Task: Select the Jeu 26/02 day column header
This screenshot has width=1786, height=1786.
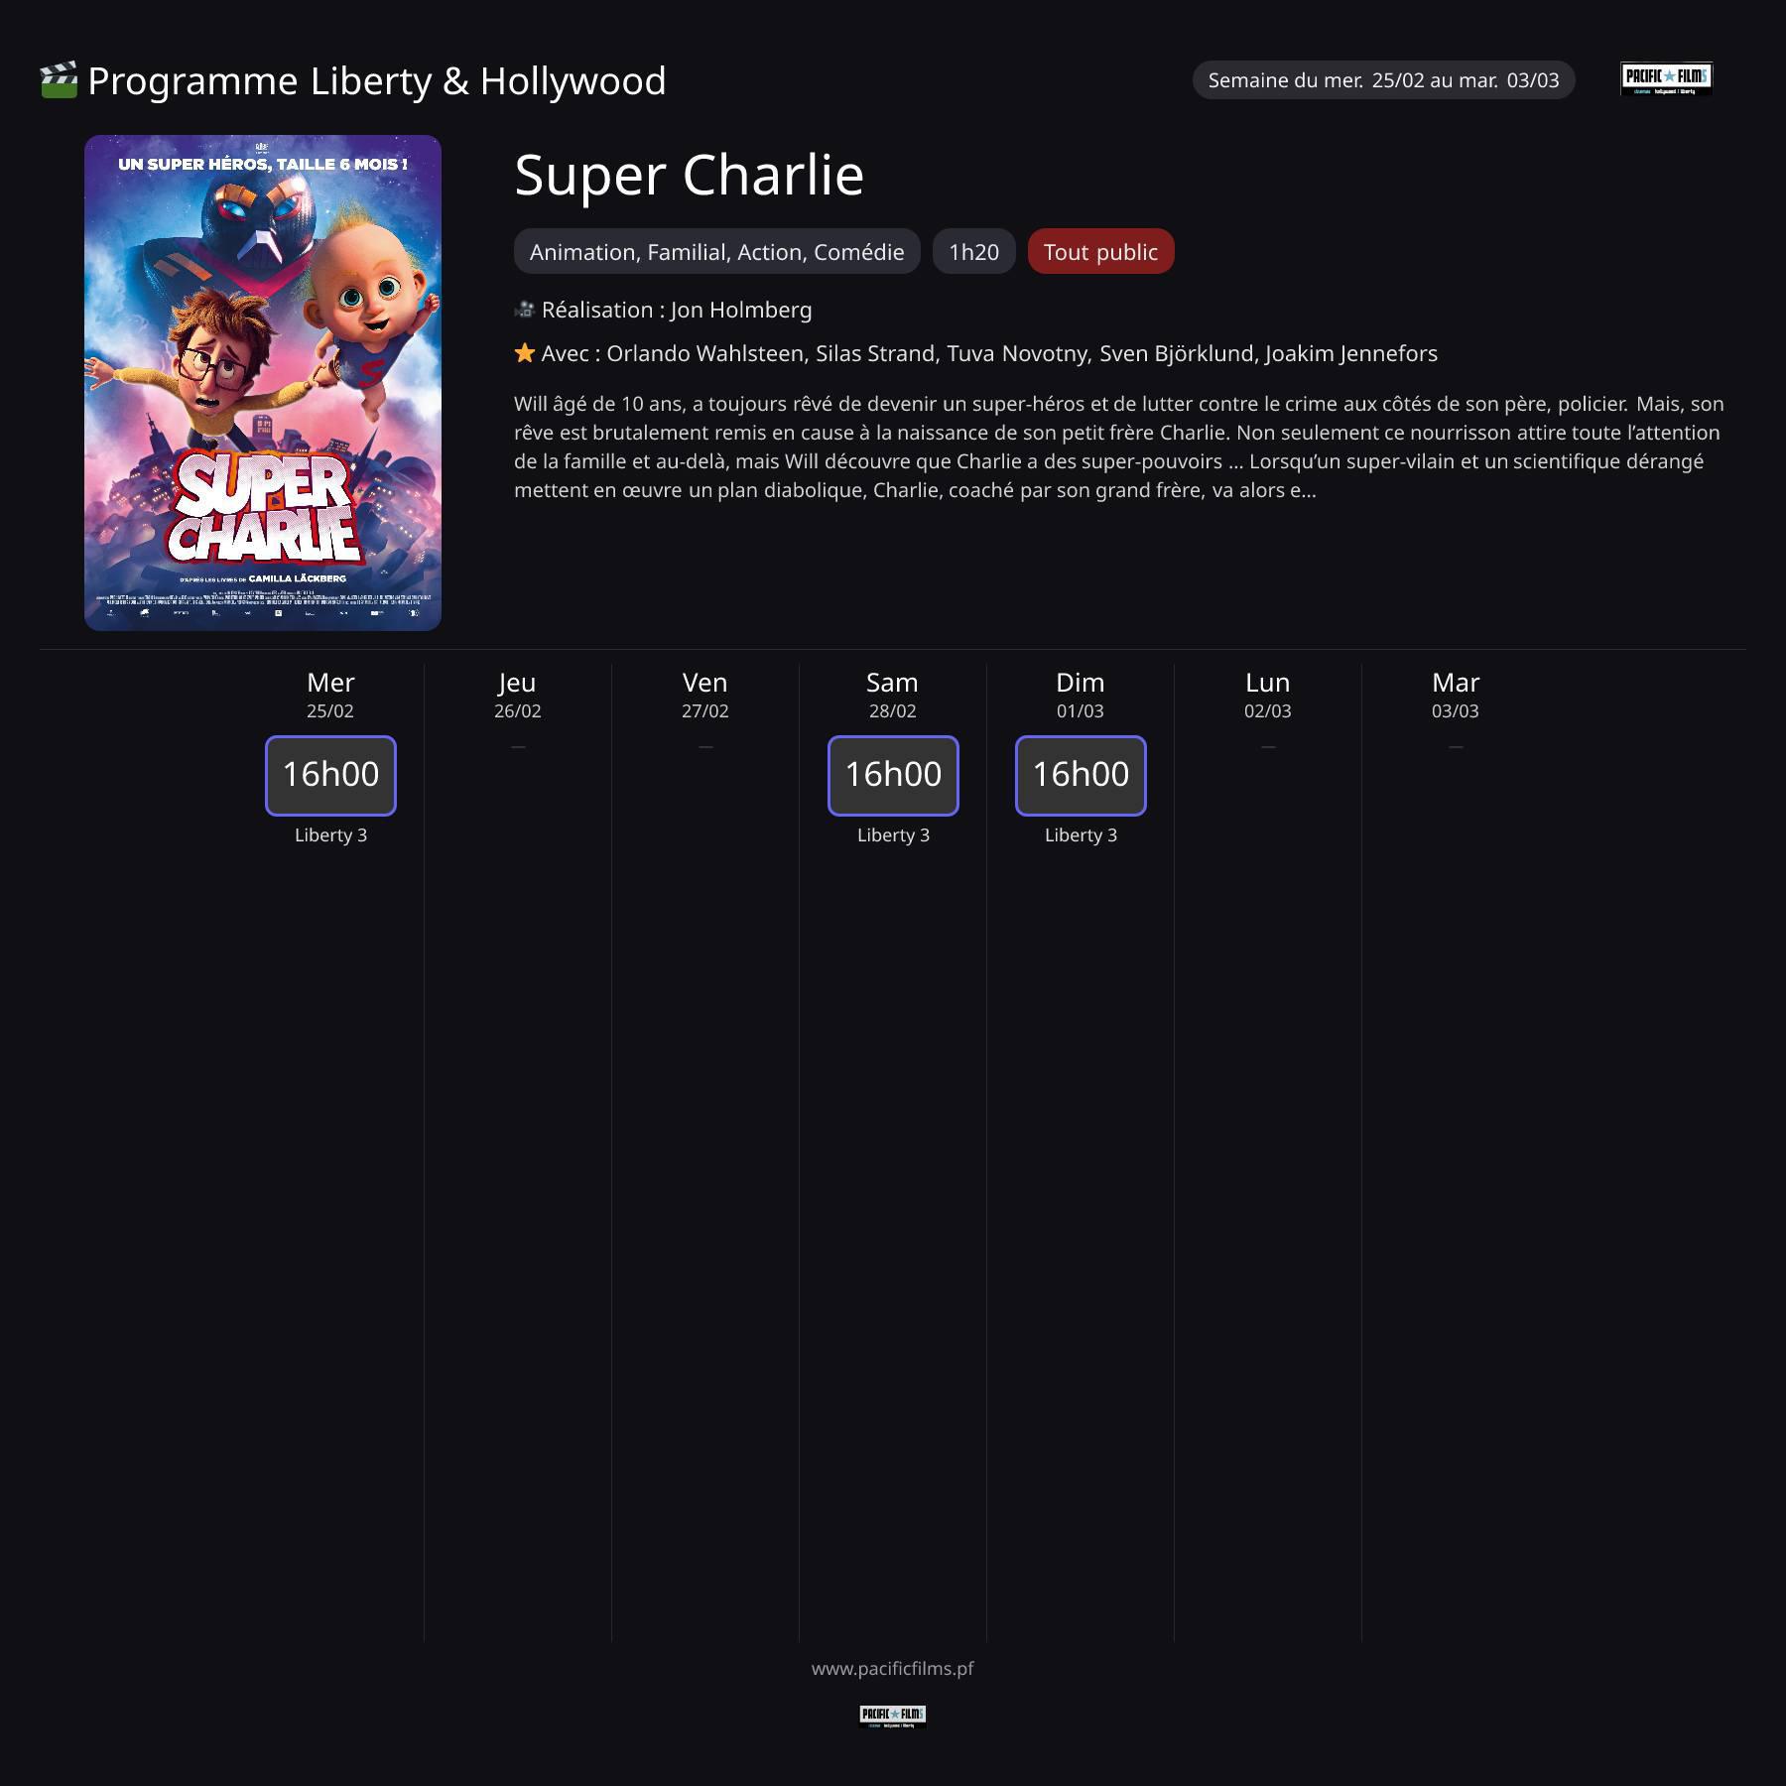Action: (x=518, y=695)
